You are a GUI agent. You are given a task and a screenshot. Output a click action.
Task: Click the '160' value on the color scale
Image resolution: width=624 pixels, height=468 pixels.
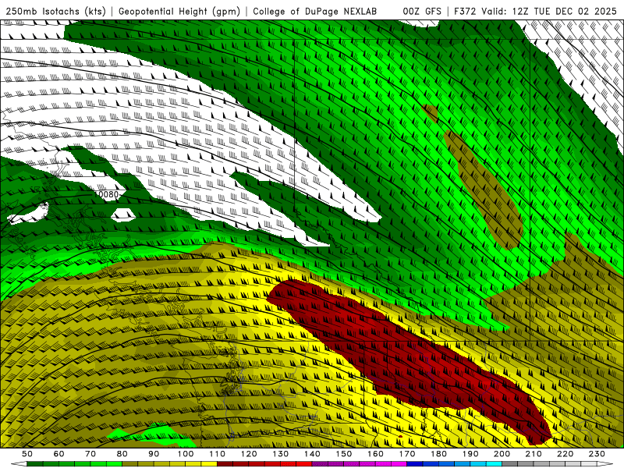tap(375, 454)
